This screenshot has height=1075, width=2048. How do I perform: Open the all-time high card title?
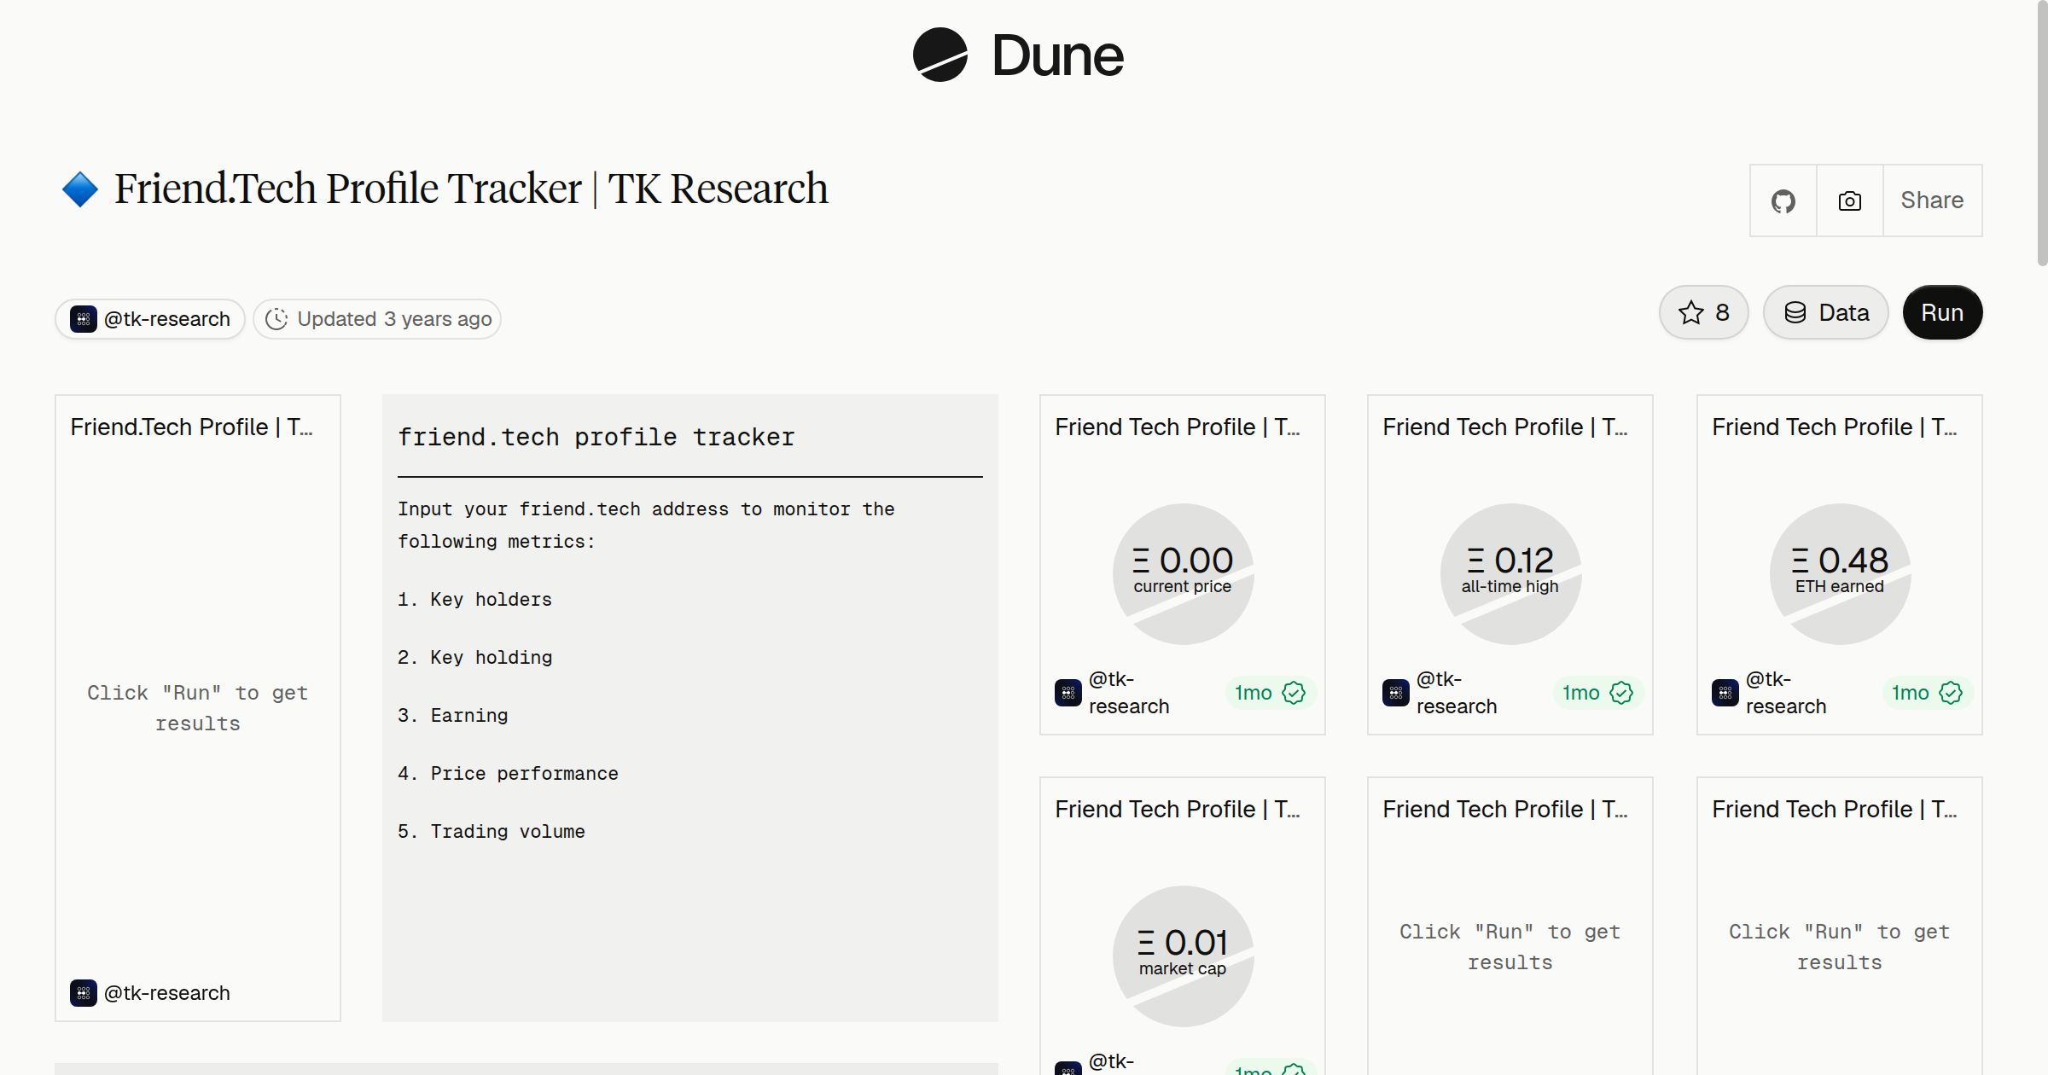[1505, 427]
